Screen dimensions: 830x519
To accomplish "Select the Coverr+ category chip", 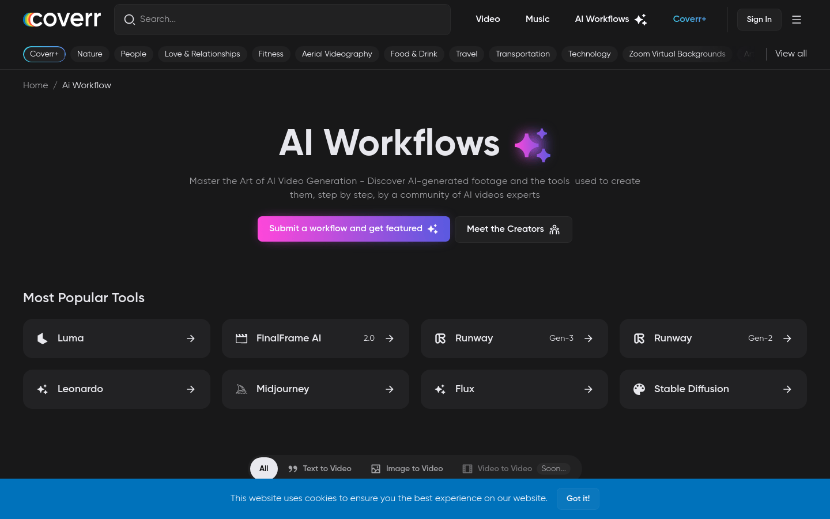I will coord(44,54).
